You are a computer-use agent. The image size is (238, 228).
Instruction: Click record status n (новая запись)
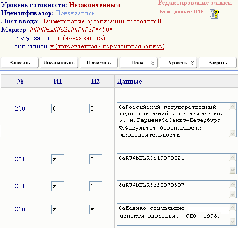[x=81, y=38]
